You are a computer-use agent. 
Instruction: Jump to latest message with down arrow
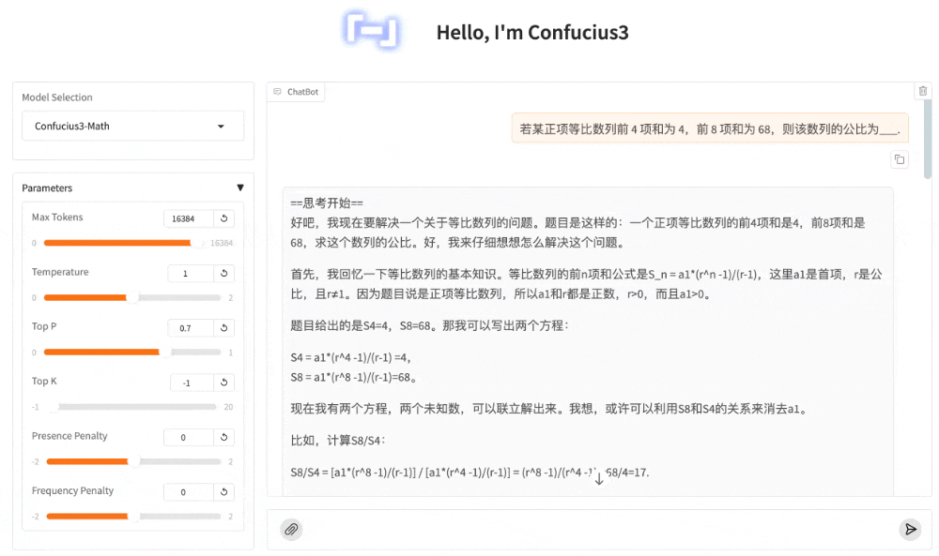point(599,478)
